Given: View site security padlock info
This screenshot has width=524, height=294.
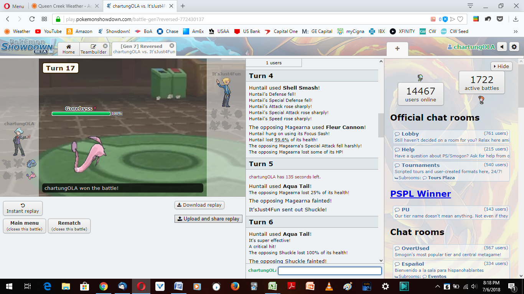Looking at the screenshot, I should coord(58,19).
